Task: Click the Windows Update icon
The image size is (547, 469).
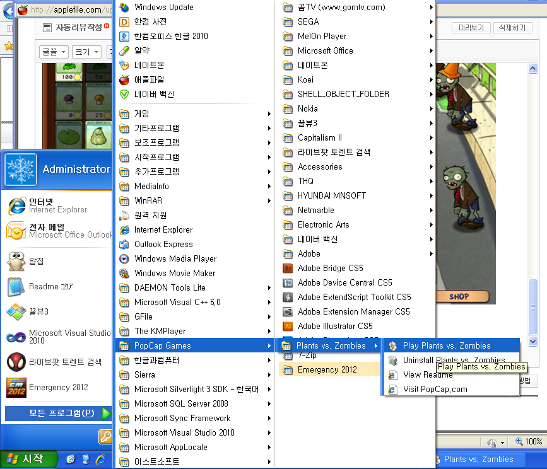Action: (124, 8)
